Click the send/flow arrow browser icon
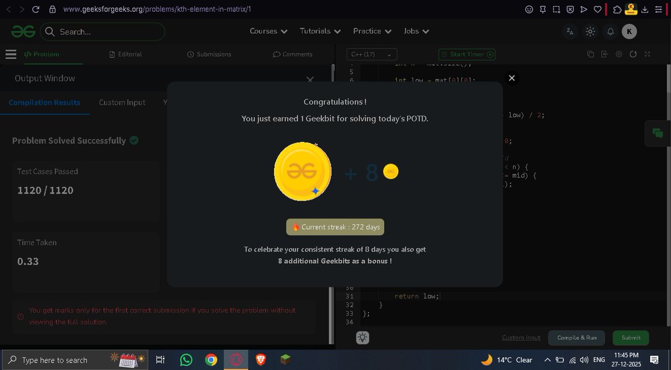Image resolution: width=671 pixels, height=370 pixels. (584, 10)
